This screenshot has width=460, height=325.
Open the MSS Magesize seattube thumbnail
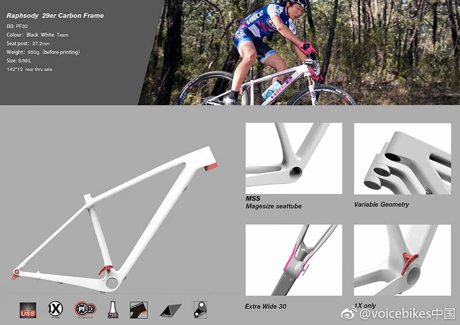click(x=294, y=158)
